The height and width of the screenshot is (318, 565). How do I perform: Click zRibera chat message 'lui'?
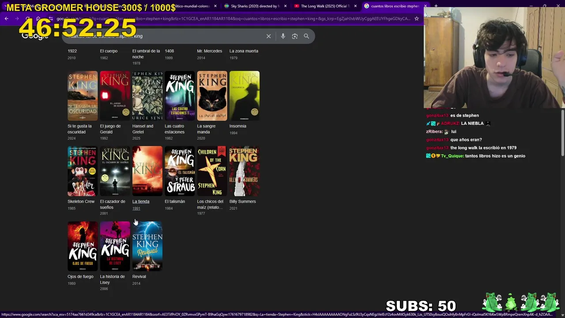[x=441, y=132]
